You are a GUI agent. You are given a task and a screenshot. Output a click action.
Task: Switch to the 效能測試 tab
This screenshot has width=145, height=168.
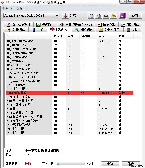[16, 30]
